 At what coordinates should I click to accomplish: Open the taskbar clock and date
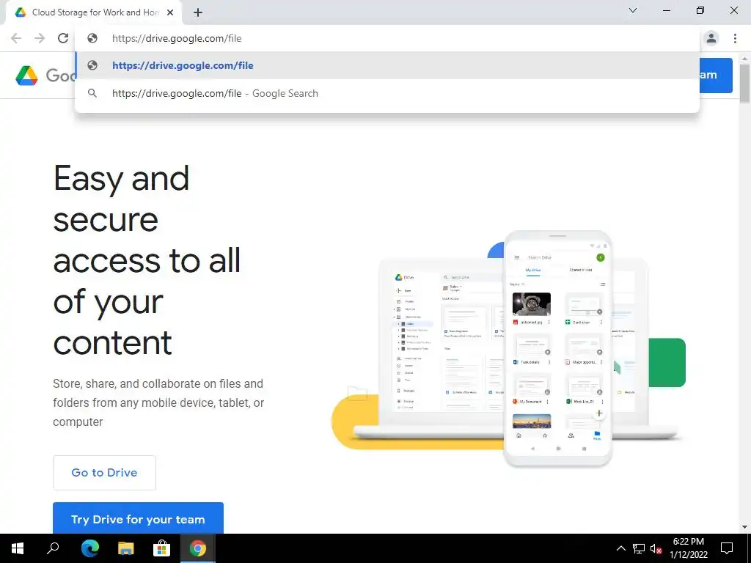click(688, 548)
